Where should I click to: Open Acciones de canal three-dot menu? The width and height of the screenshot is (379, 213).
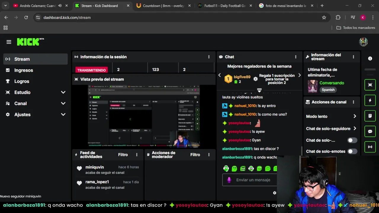coord(353,102)
